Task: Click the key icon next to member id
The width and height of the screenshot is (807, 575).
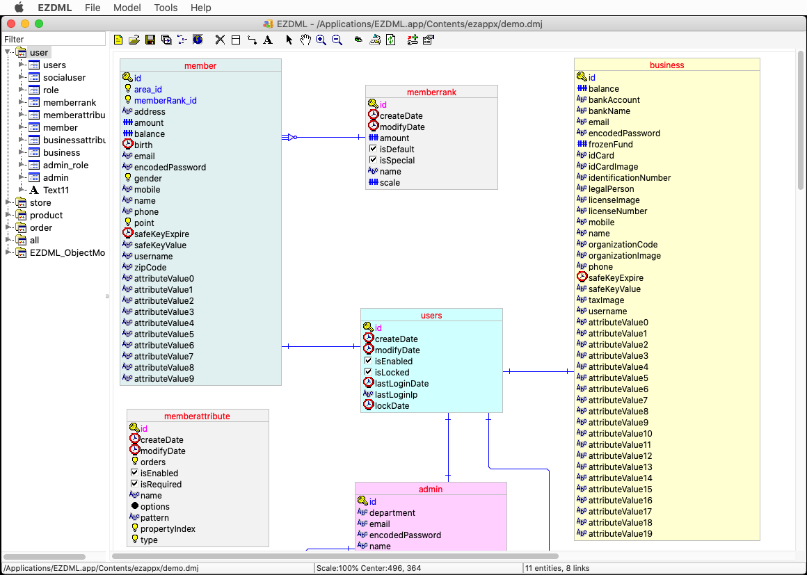Action: [127, 78]
